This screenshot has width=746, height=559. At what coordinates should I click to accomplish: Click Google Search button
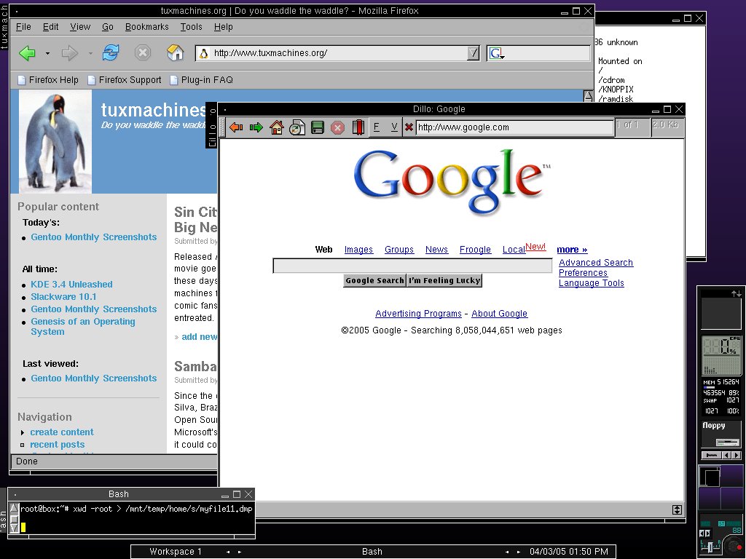click(375, 280)
